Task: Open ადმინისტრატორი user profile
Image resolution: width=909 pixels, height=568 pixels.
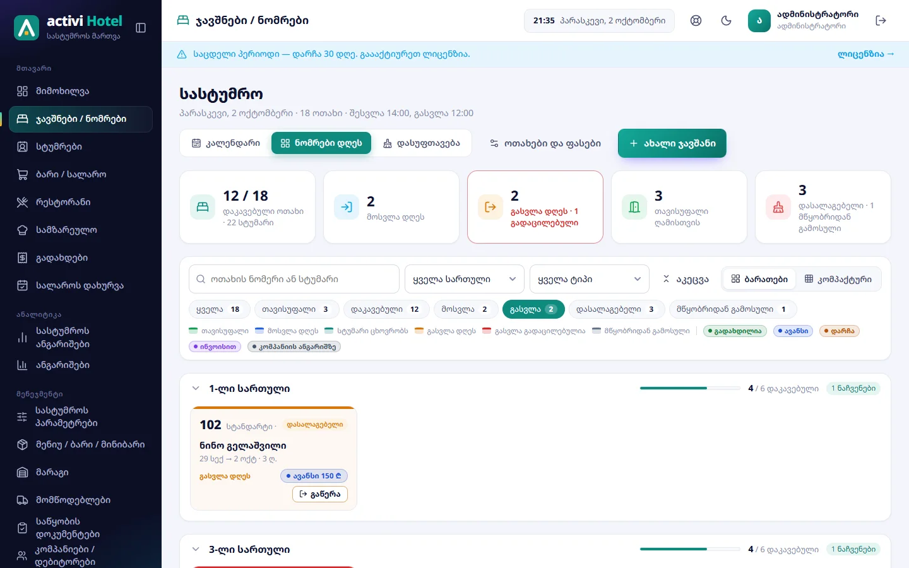Action: (x=804, y=20)
